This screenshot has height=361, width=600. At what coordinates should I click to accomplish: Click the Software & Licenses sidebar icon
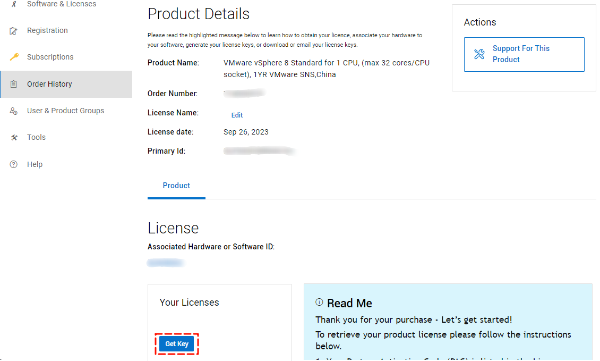14,4
